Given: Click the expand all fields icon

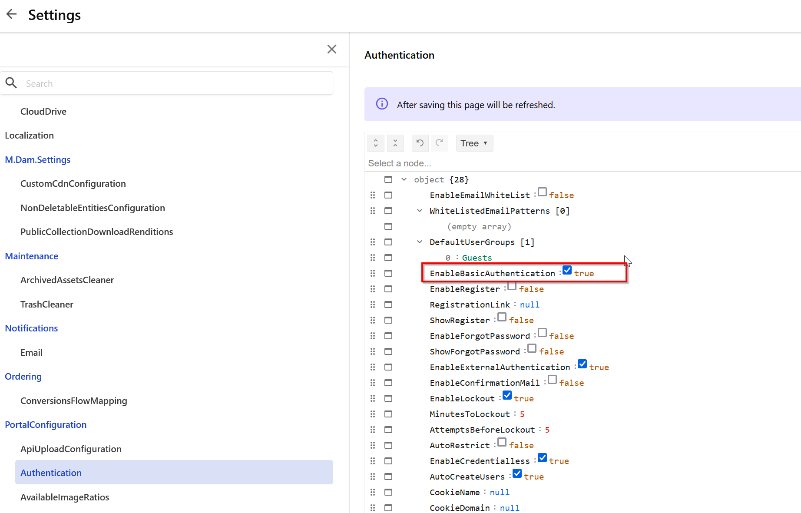Looking at the screenshot, I should 376,143.
